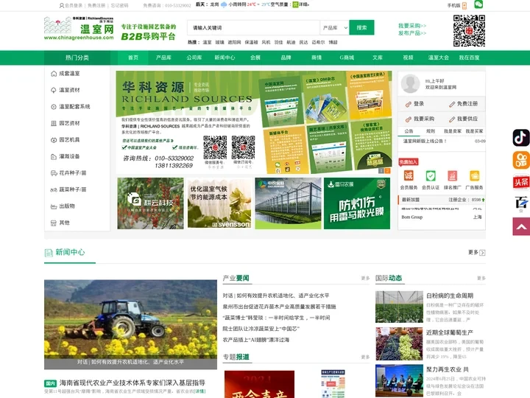Switch to the 我是买家 tab
The width and height of the screenshot is (530, 398).
click(474, 131)
